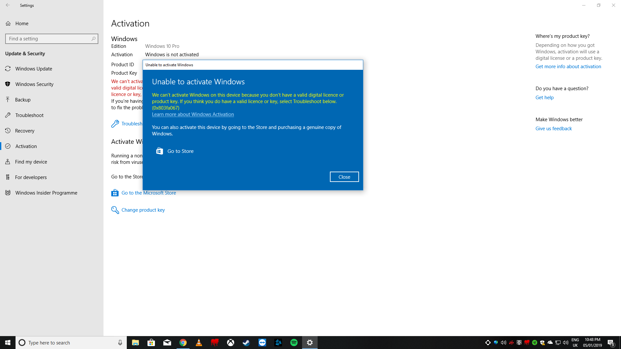Launch VLC media player from taskbar

coord(199,343)
